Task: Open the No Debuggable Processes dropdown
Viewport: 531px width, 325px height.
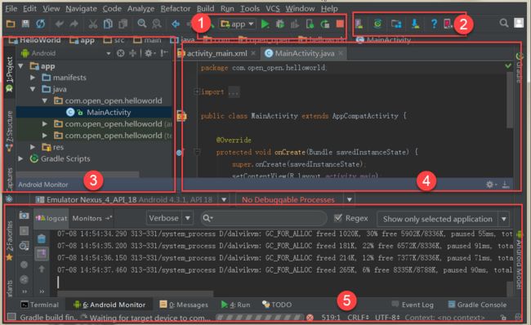Action: [294, 200]
